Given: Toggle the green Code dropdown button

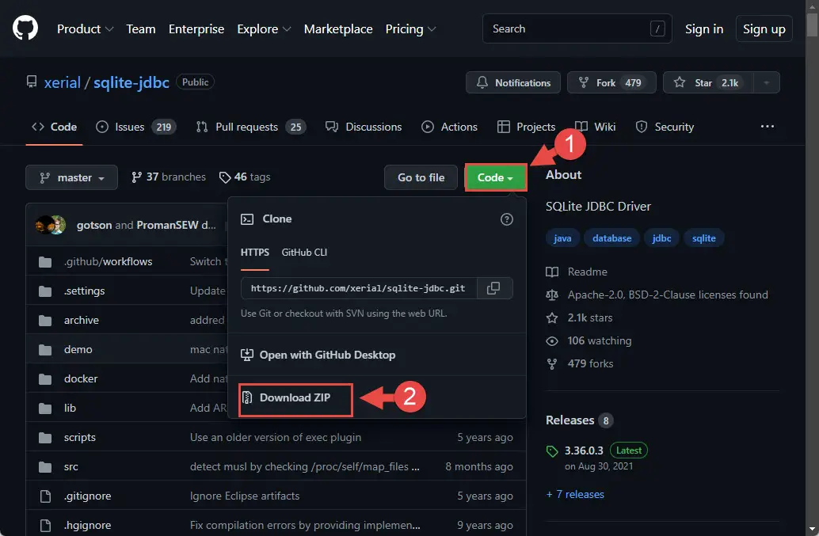Looking at the screenshot, I should [495, 177].
